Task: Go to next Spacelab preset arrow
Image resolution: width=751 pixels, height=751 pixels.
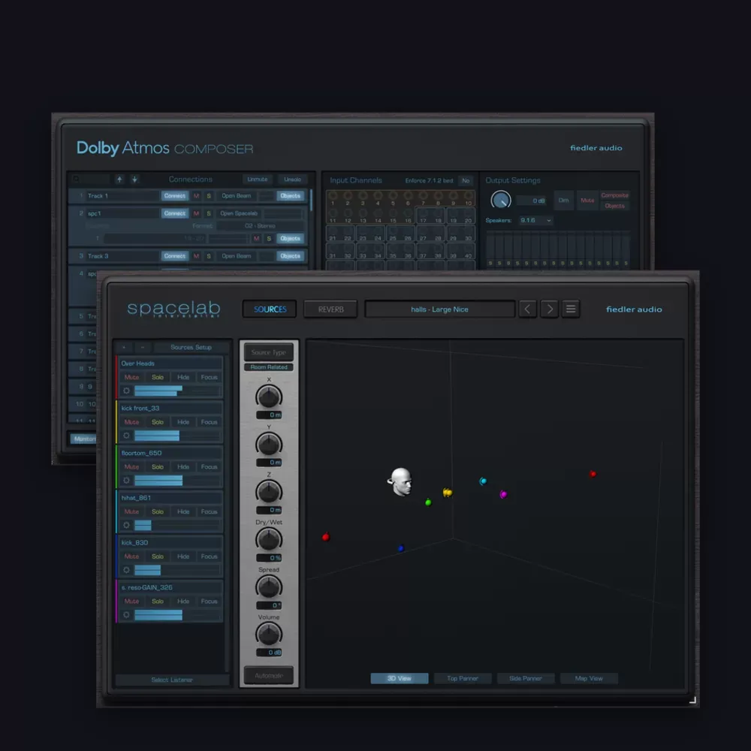Action: pyautogui.click(x=550, y=309)
